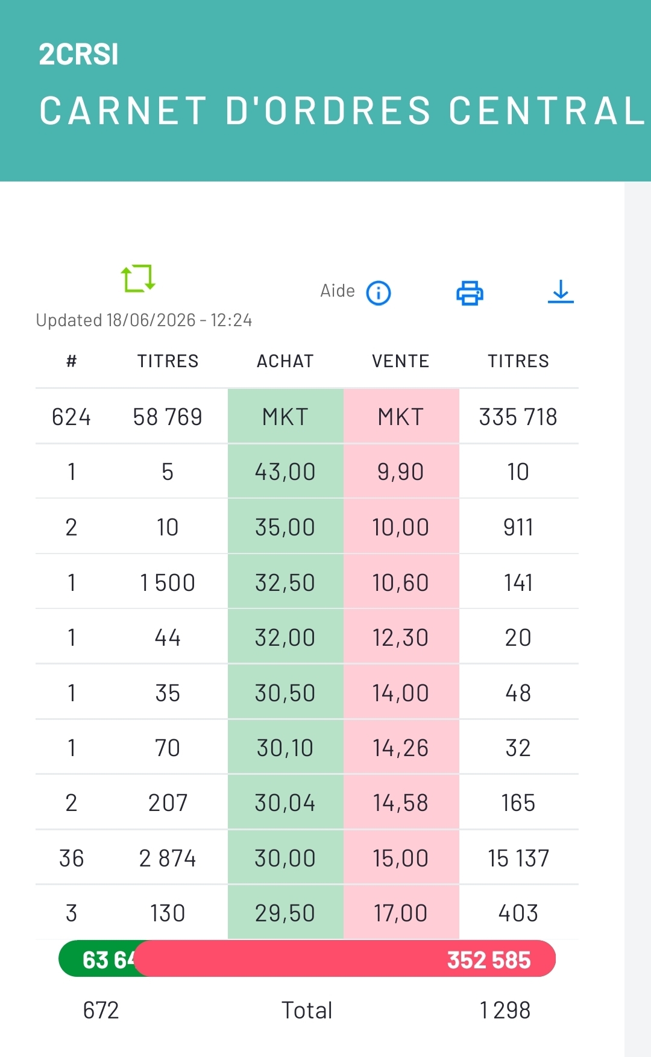Screen dimensions: 651x1057
Task: Download the order book data
Action: pos(561,292)
